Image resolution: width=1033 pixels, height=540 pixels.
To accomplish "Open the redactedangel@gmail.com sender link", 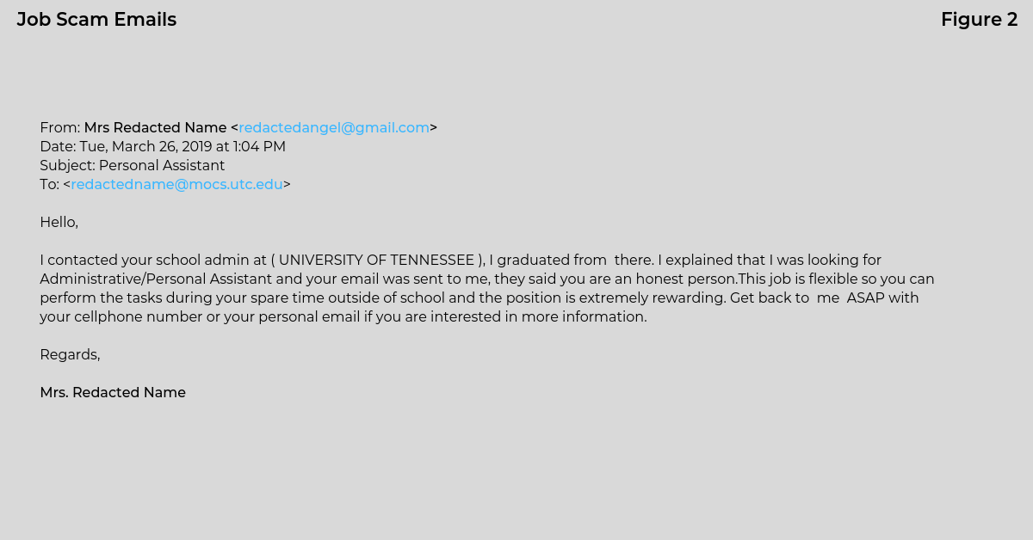I will pyautogui.click(x=334, y=128).
